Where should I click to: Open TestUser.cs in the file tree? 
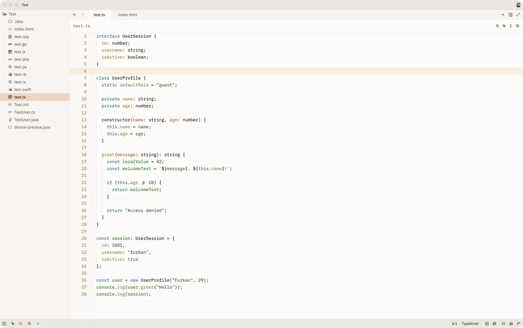35,112
